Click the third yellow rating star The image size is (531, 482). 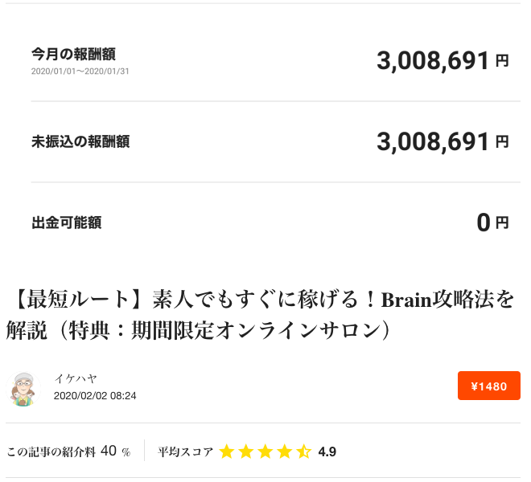265,451
